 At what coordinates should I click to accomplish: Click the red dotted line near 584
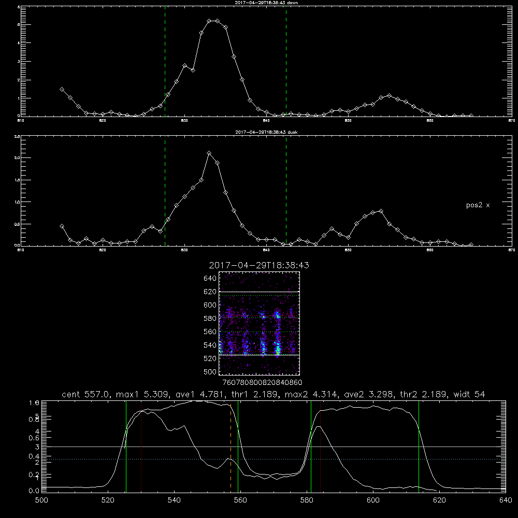click(x=321, y=446)
